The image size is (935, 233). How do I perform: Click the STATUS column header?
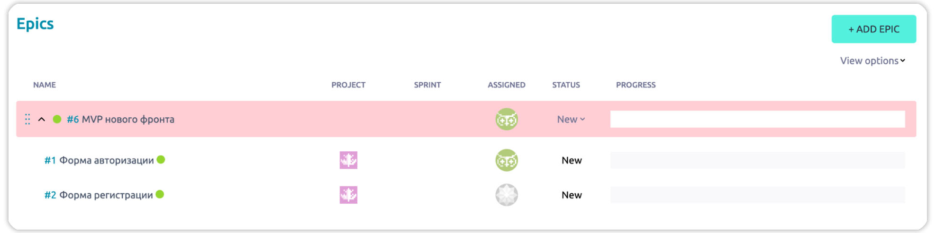(x=566, y=85)
